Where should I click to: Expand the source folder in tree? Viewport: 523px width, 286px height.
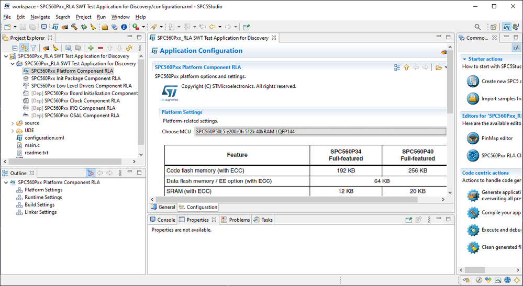pyautogui.click(x=13, y=123)
